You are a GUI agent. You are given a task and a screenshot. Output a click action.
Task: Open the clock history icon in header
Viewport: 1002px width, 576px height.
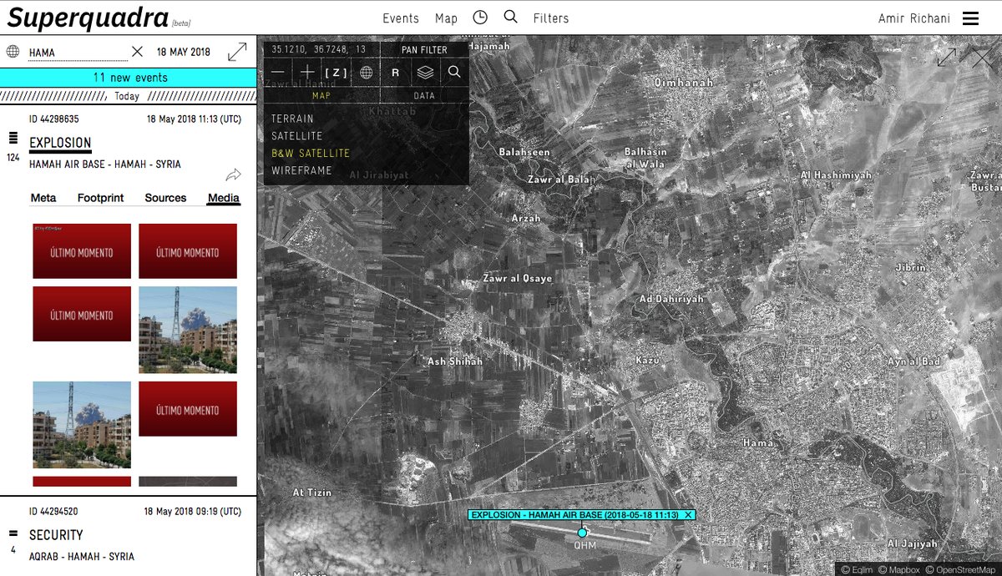(x=480, y=18)
